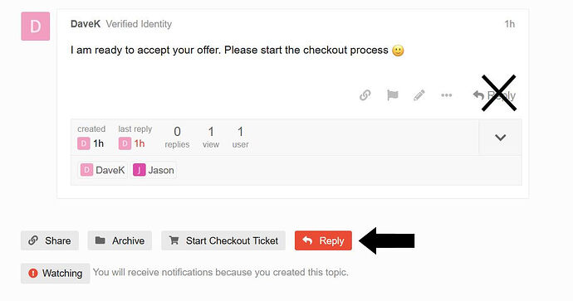The image size is (573, 301).
Task: Open DaveK's username link in the post header
Action: 86,24
